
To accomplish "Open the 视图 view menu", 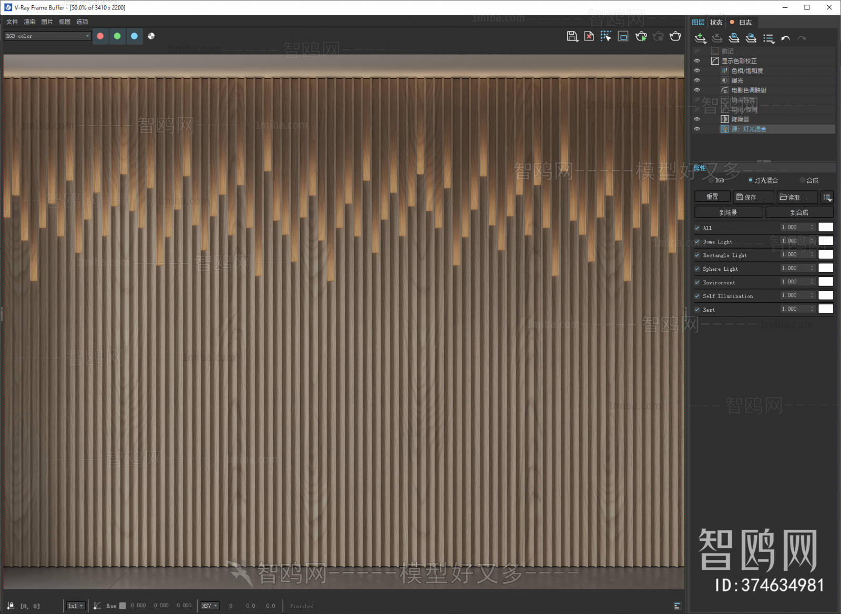I will point(65,22).
